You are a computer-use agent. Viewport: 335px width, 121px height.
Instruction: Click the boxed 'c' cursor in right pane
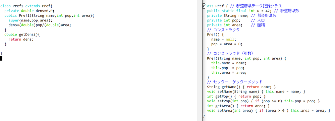[x=204, y=6]
